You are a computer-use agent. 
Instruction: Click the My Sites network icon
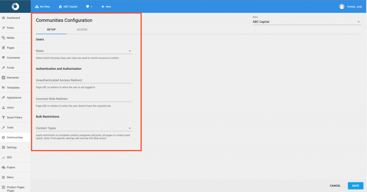tap(37, 6)
